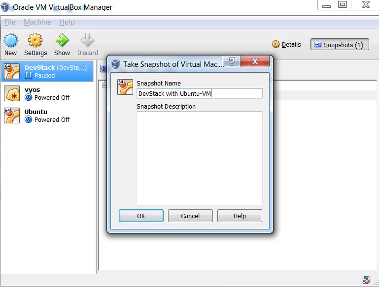Click the power-off status icon under Ubuntu

tap(28, 119)
